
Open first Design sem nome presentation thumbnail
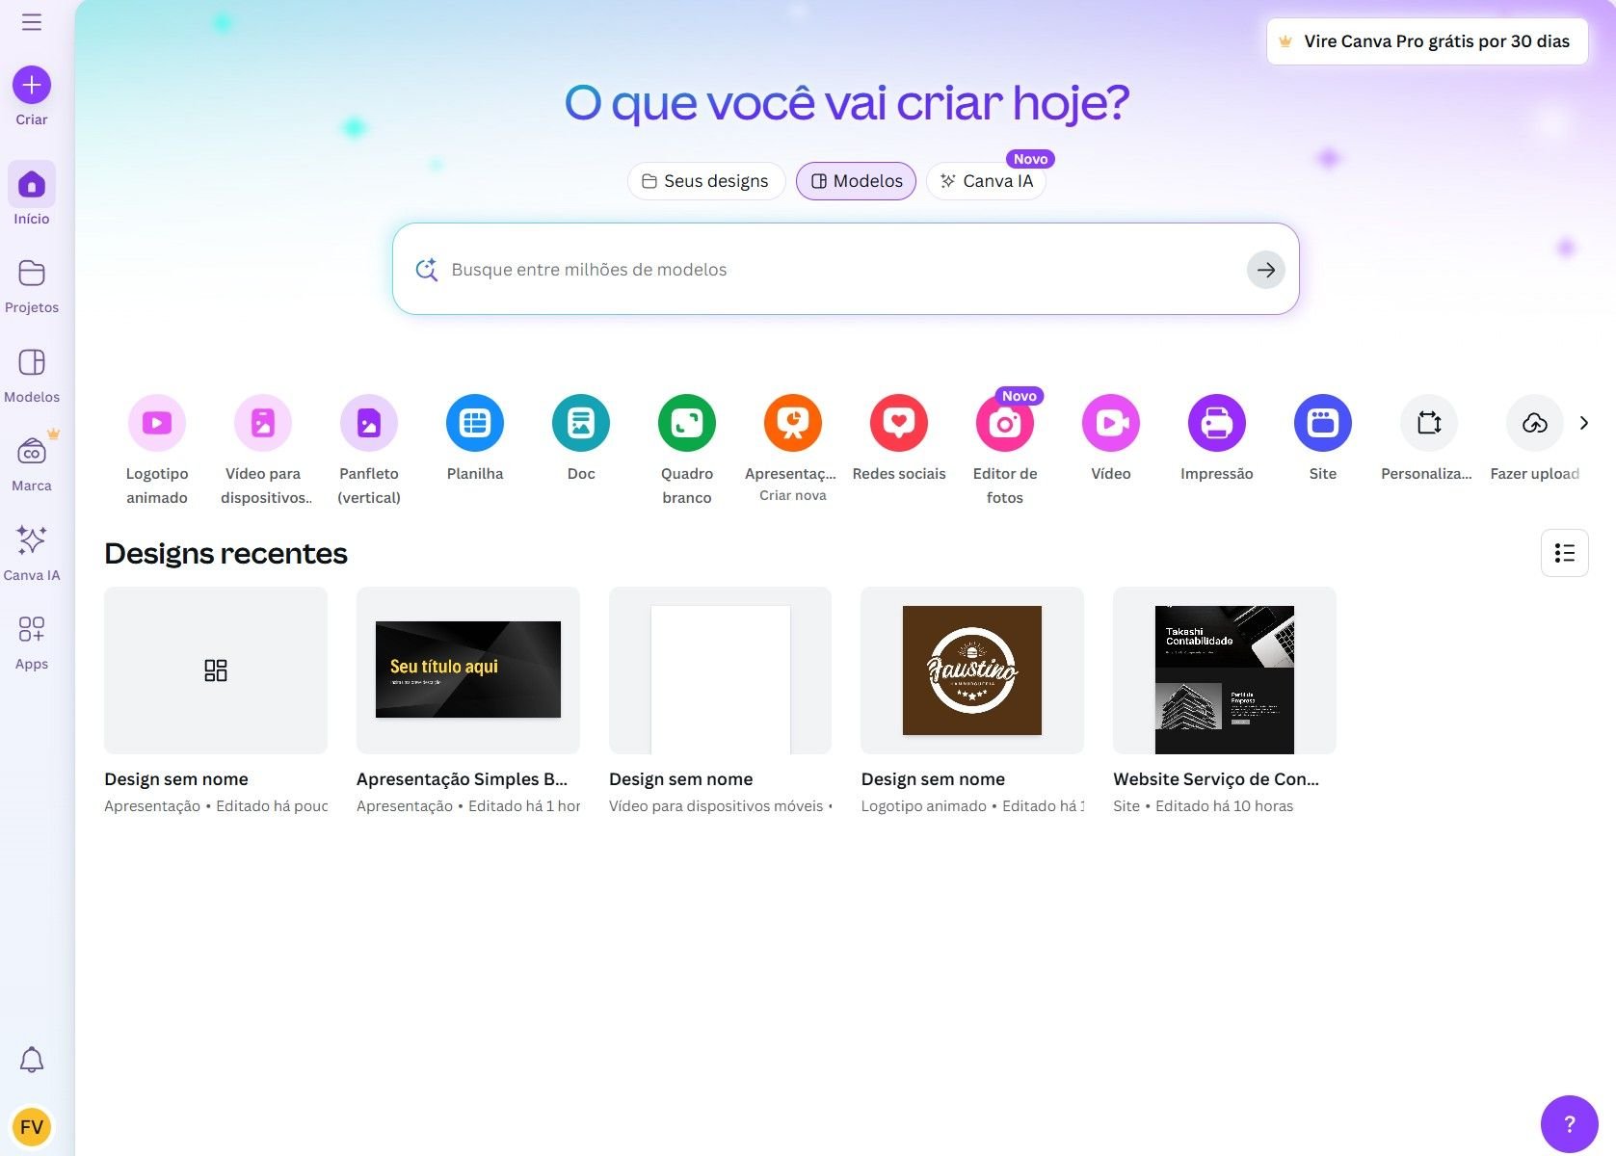coord(216,670)
